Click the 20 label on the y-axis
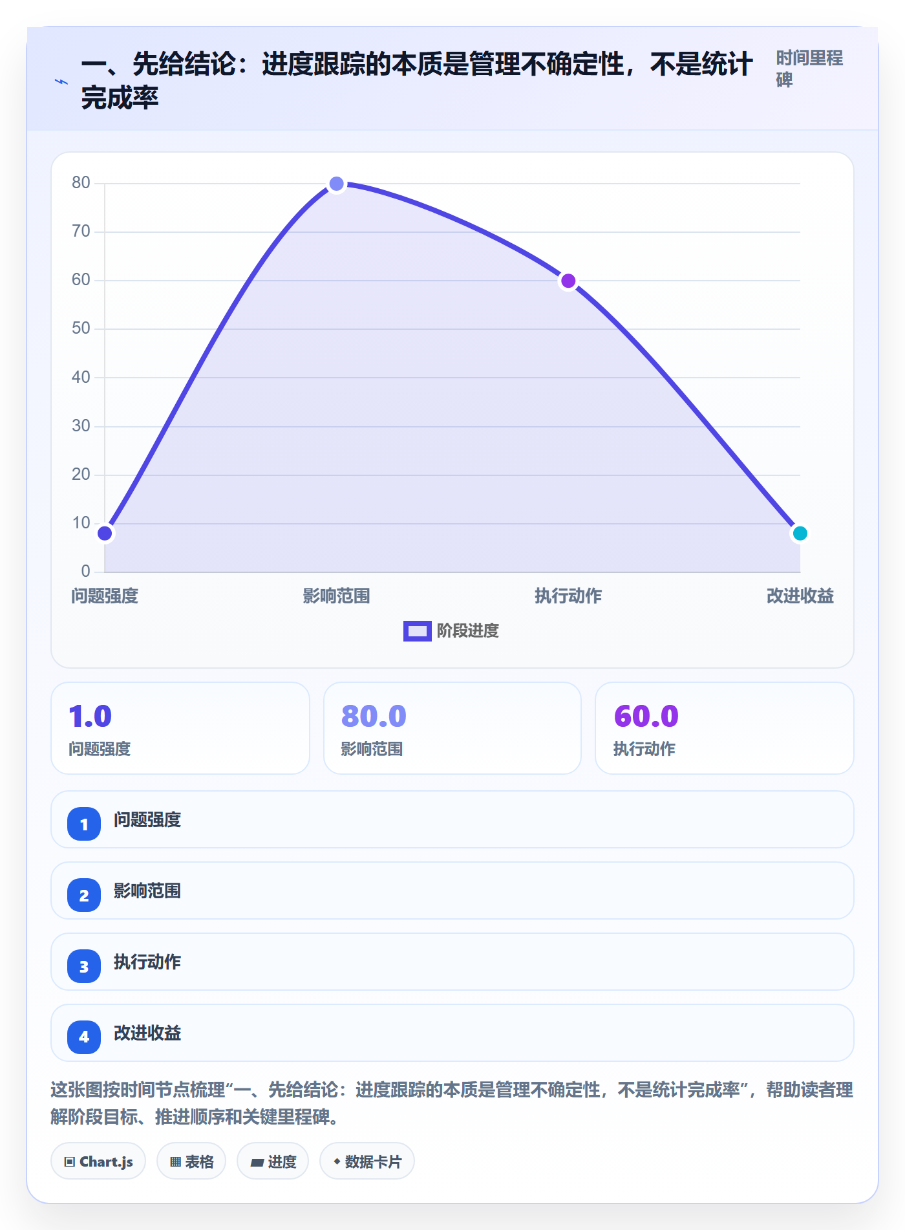The height and width of the screenshot is (1230, 905). point(81,474)
